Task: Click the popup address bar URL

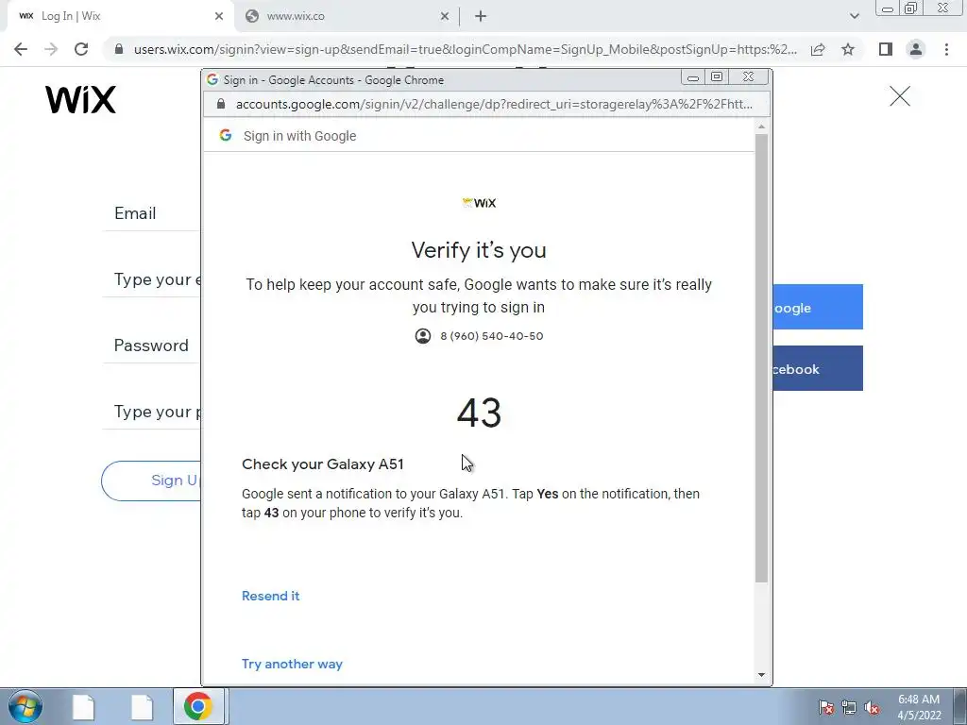Action: pos(493,104)
